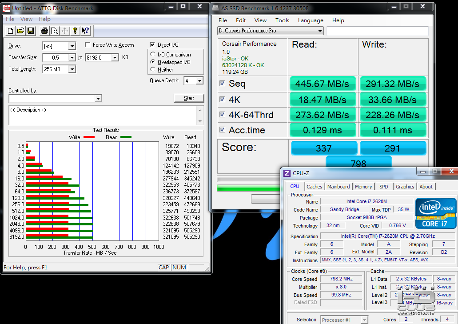This screenshot has width=458, height=324.
Task: Click the New file icon in ATTO toolbar
Action: (11, 31)
